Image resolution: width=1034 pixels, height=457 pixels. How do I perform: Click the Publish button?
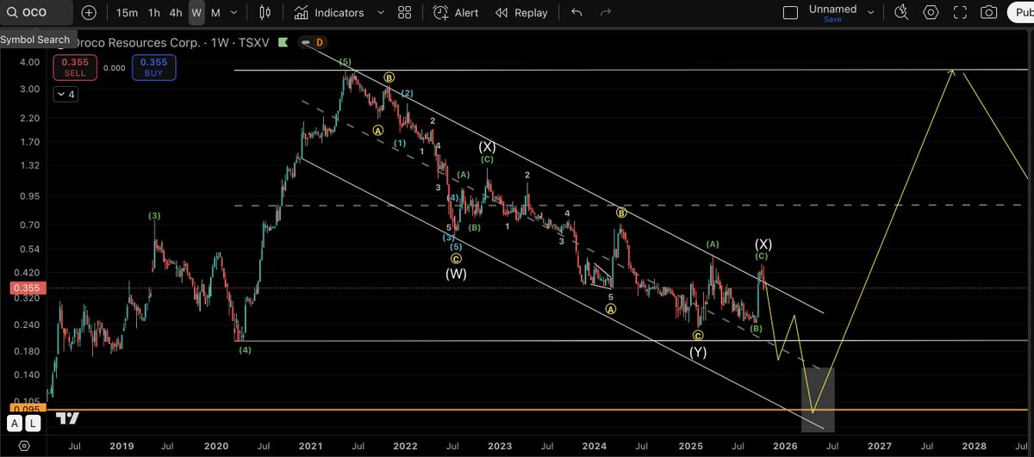[1022, 13]
